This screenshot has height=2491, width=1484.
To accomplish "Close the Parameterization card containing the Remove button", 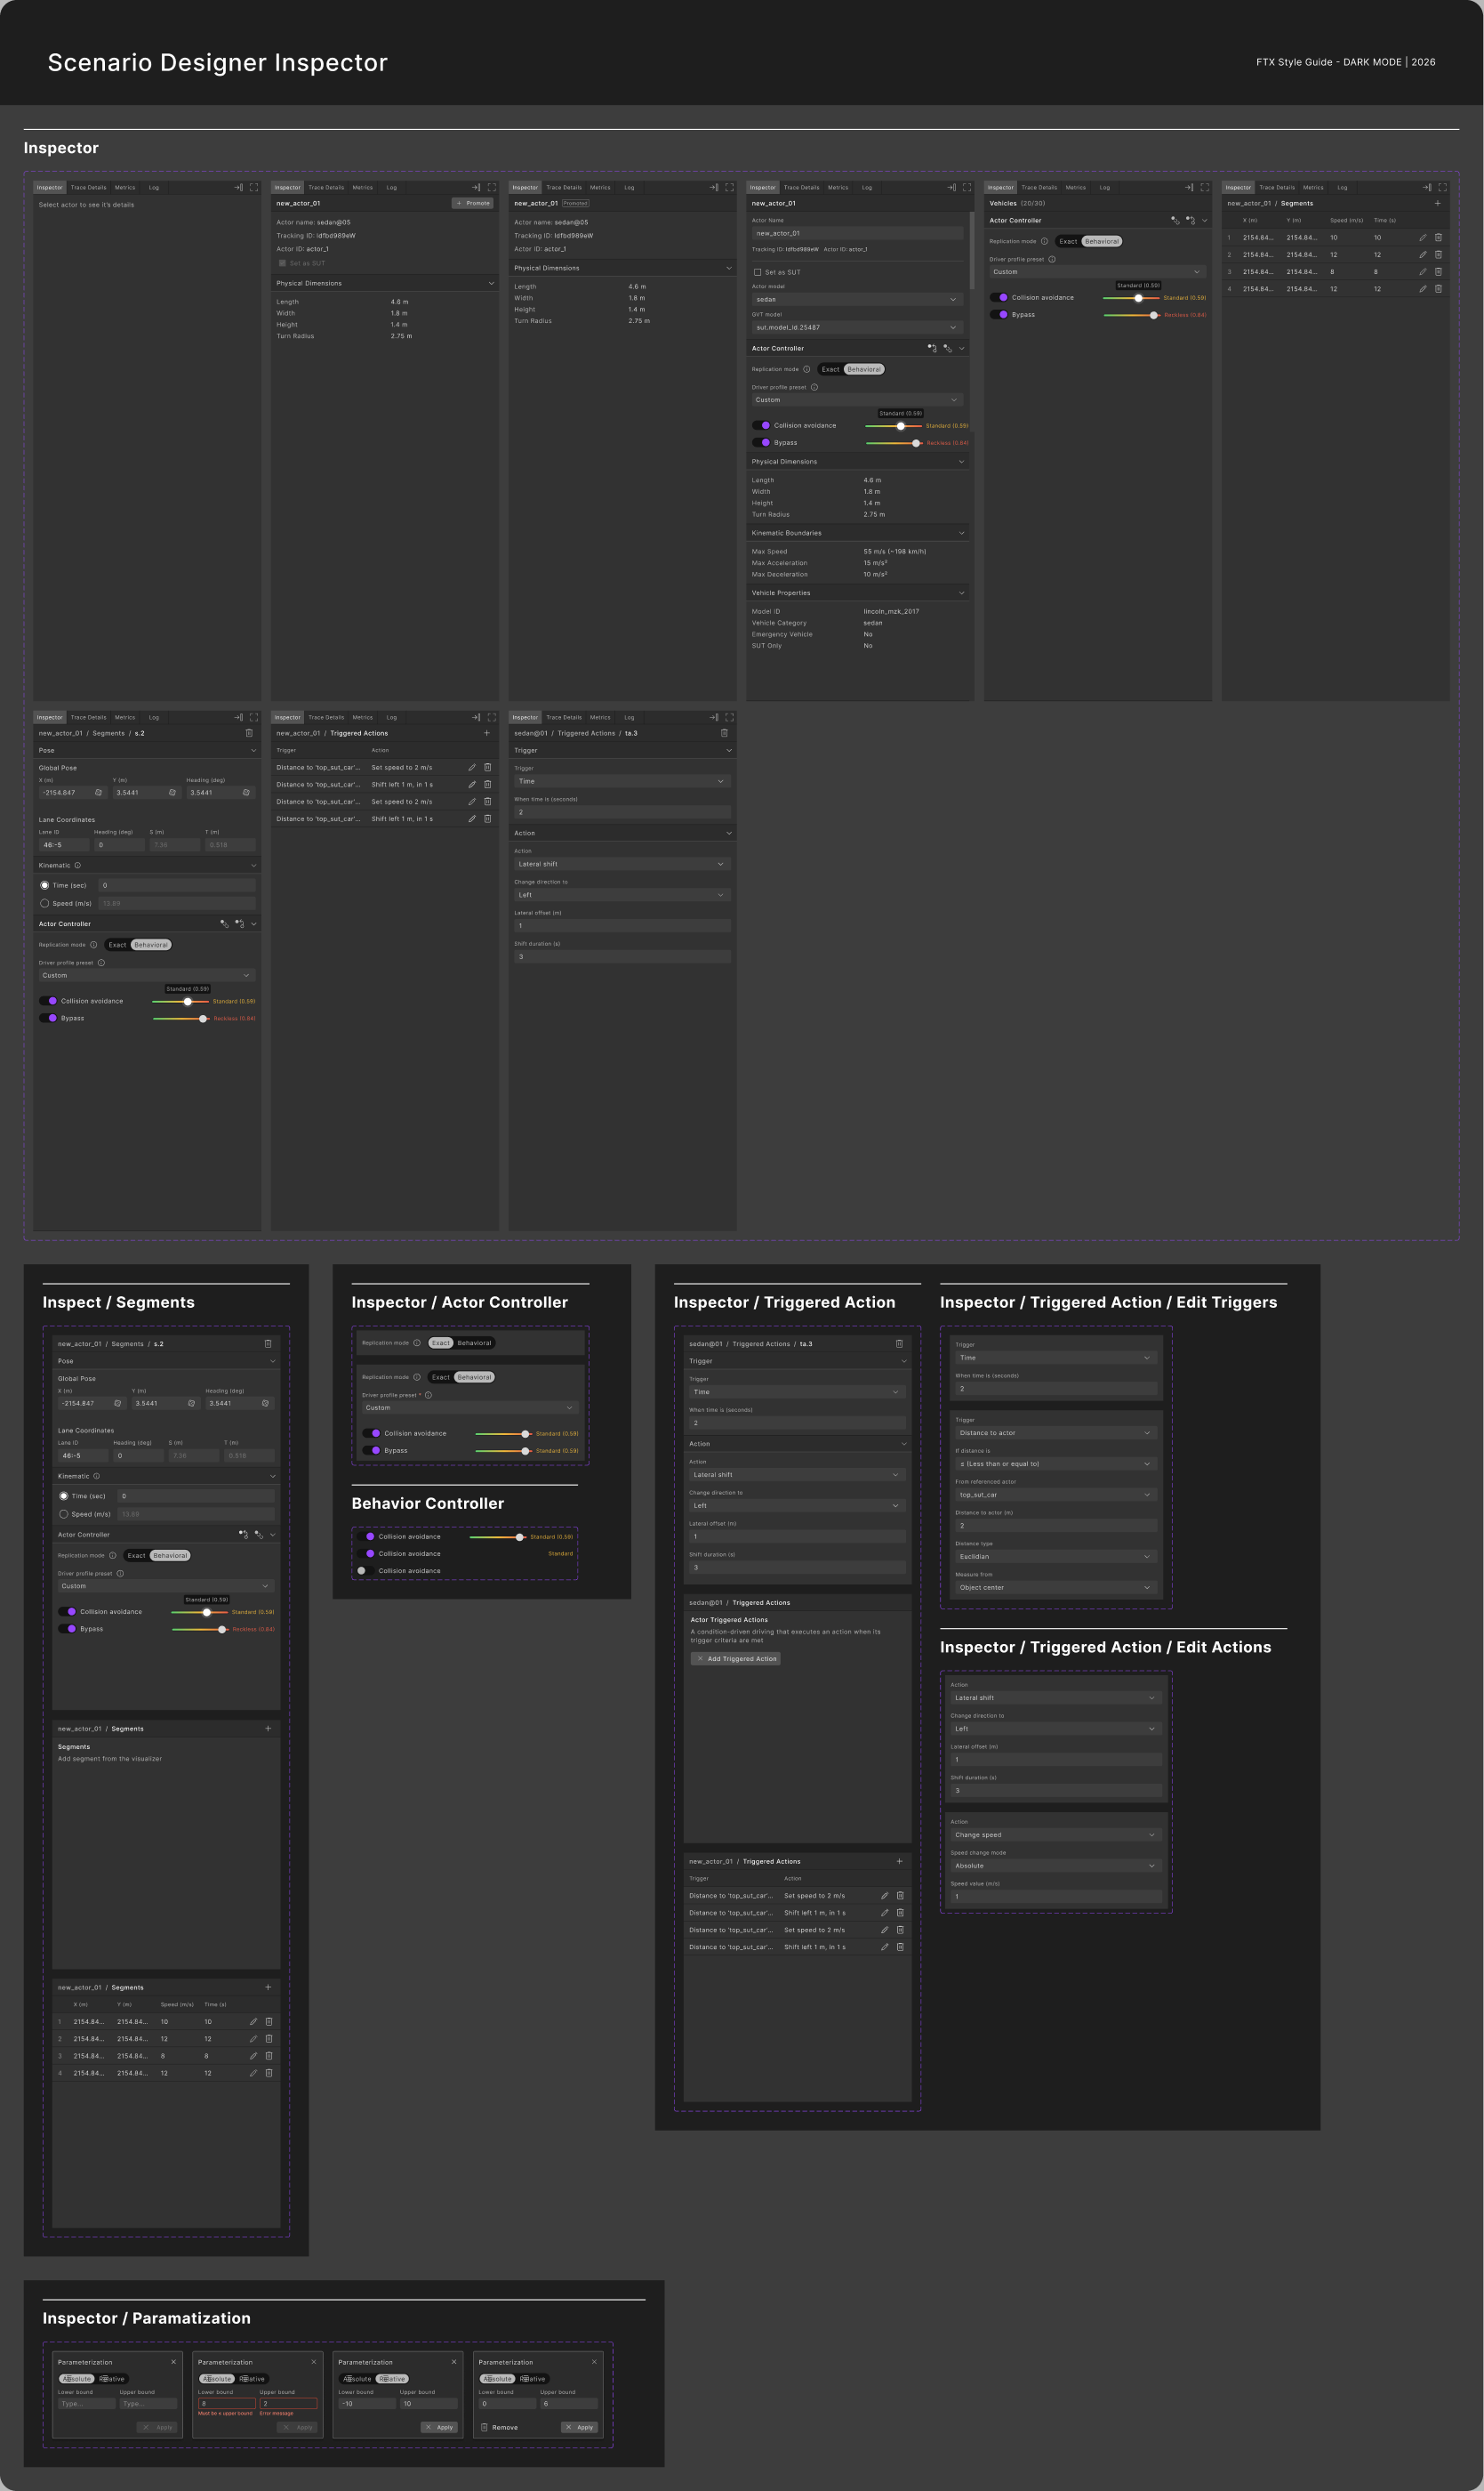I will (x=594, y=2362).
